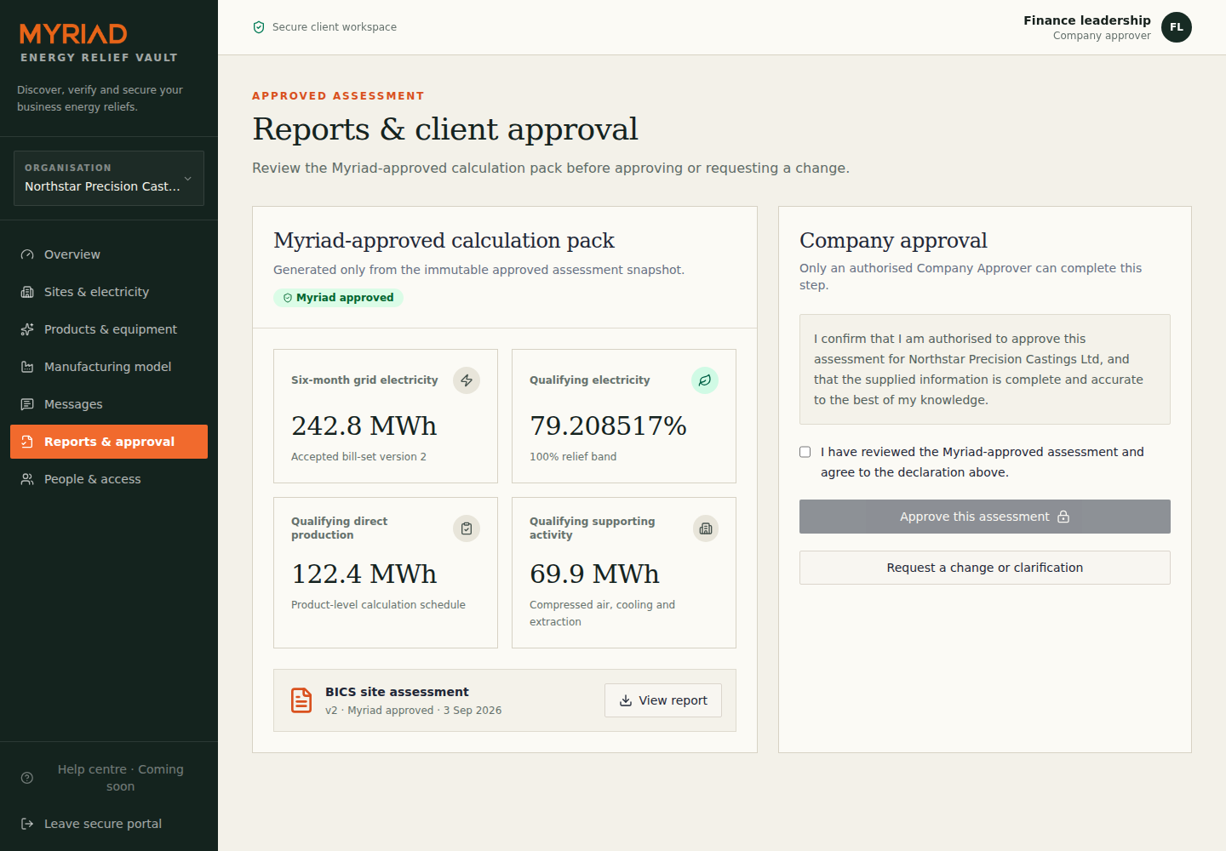Click the 79.208517% value
The image size is (1226, 851).
click(x=608, y=425)
